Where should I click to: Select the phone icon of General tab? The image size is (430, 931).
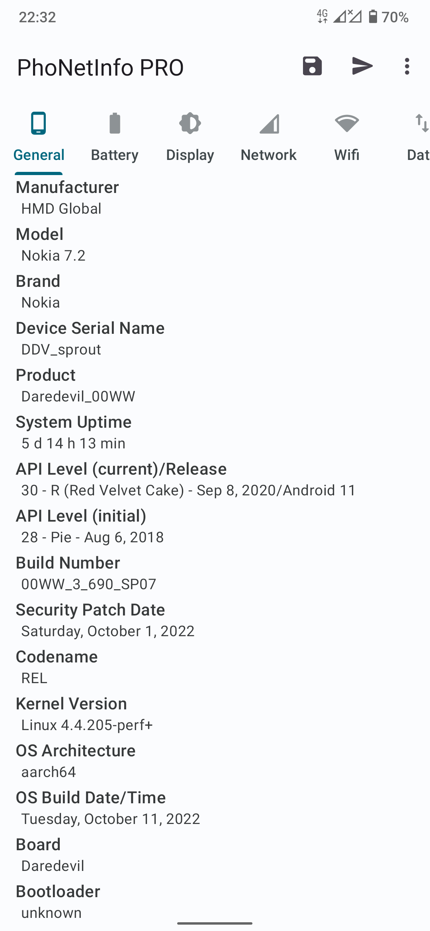(39, 123)
